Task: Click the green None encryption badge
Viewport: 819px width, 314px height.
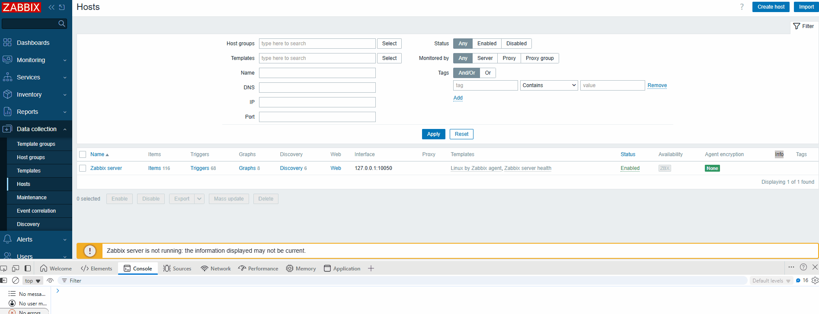Action: point(712,168)
